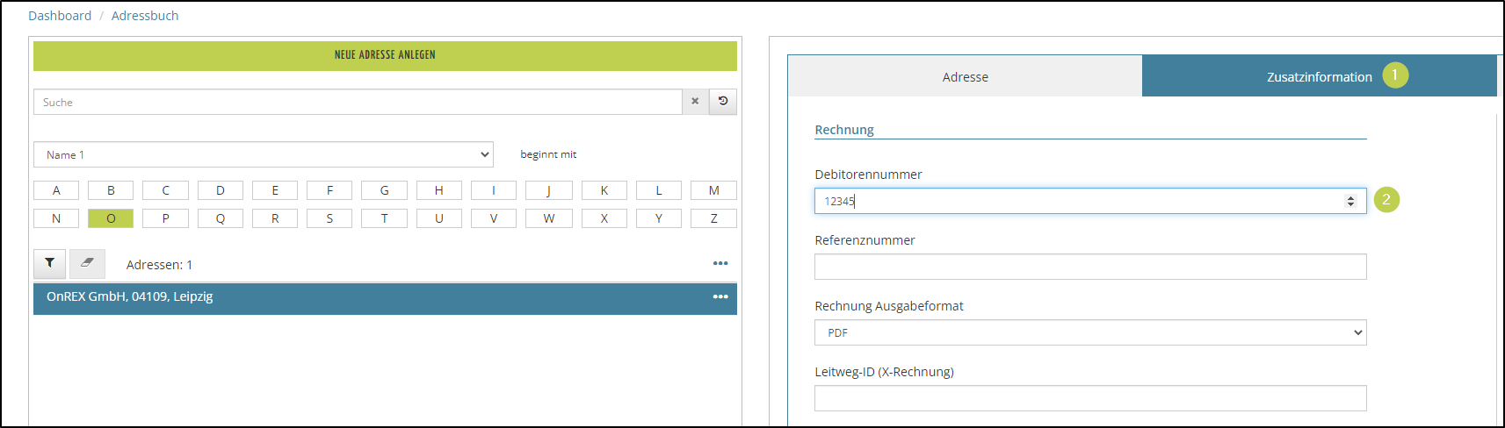Screen dimensions: 1505x428
Task: Click the eraser clear-filter icon
Action: (x=87, y=263)
